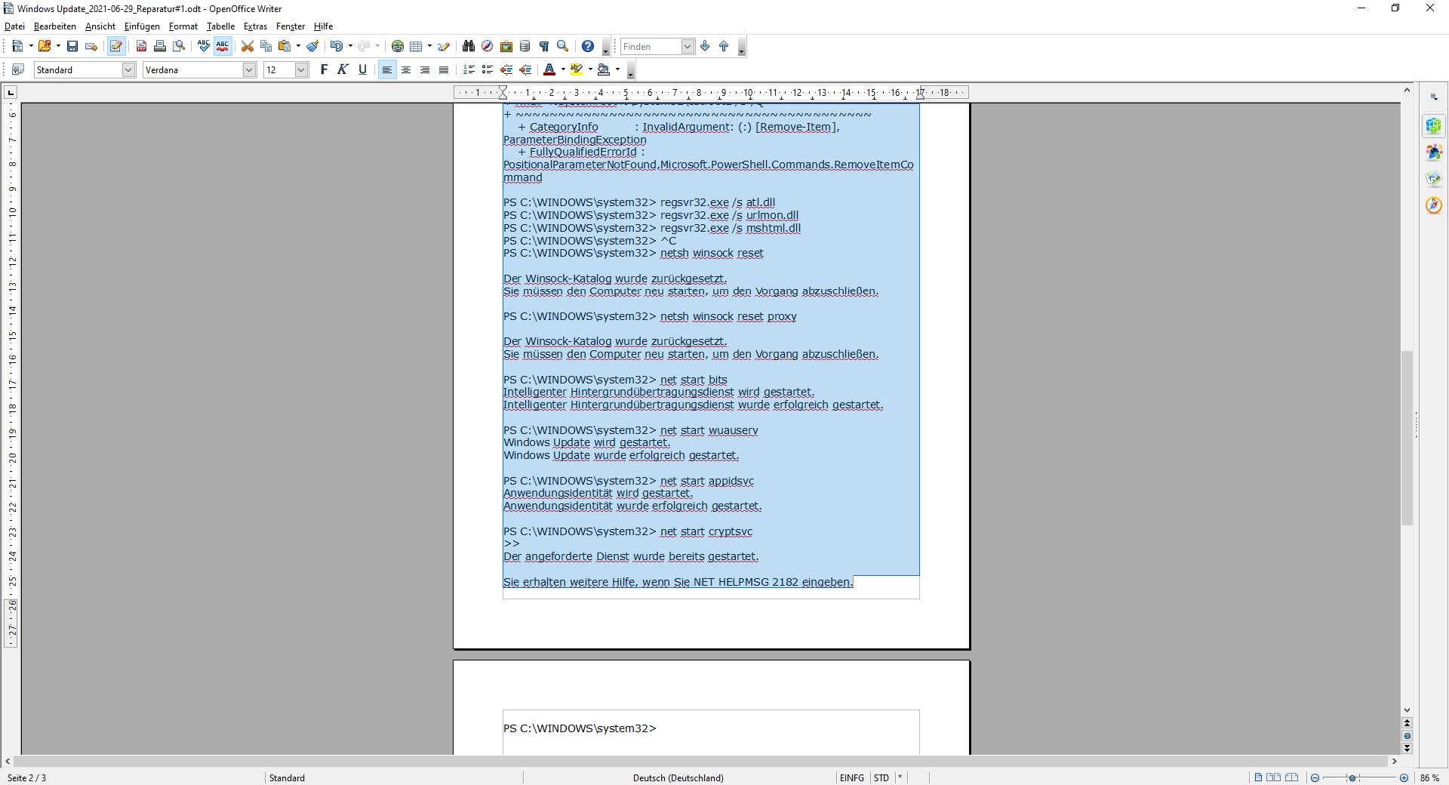This screenshot has width=1449, height=785.
Task: Toggle AutoSpellcheck red-underline ABC button
Action: tap(223, 47)
